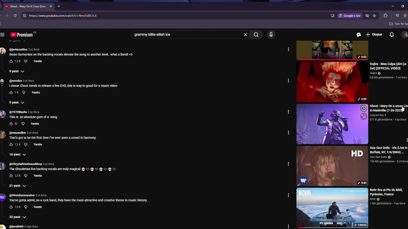Dislike the comment by @HirunKarunaratne

(x=26, y=207)
